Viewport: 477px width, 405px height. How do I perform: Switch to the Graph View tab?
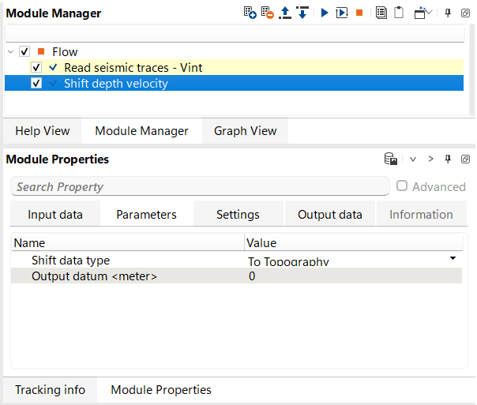pyautogui.click(x=245, y=130)
